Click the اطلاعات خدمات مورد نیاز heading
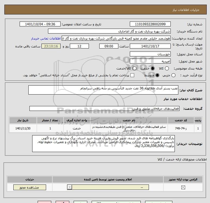Screen dimensions: 210x203 (183, 99)
